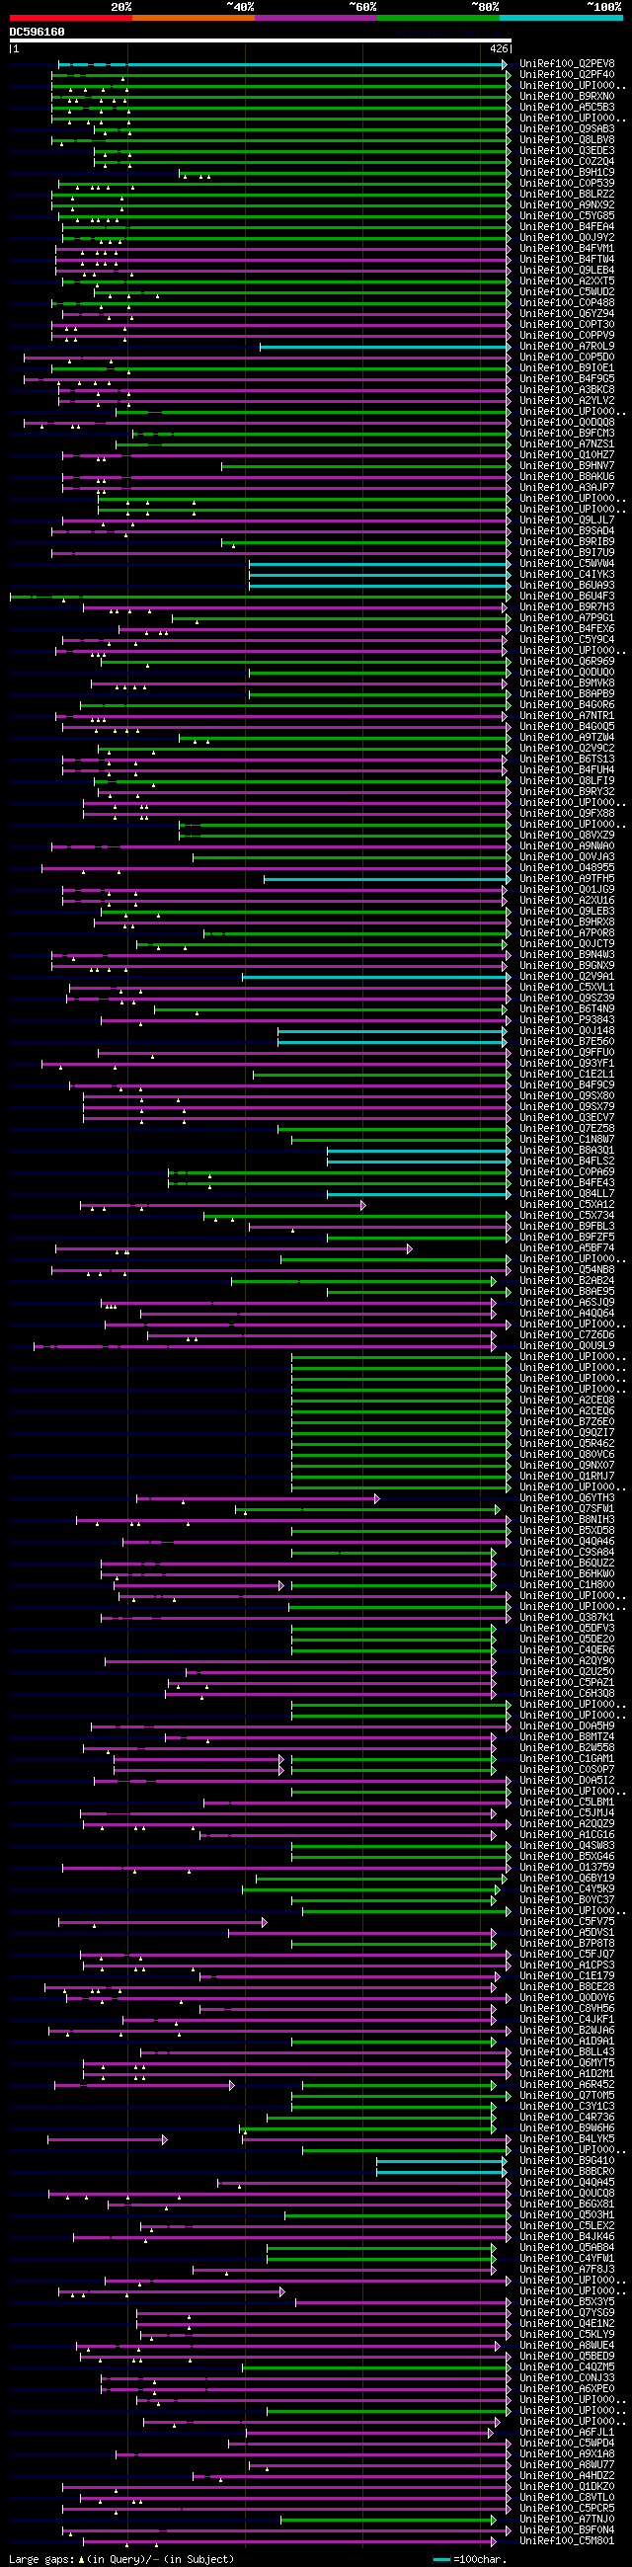Open hit UniRef100_B9RXN0
This screenshot has width=632, height=2567.
click(x=566, y=97)
